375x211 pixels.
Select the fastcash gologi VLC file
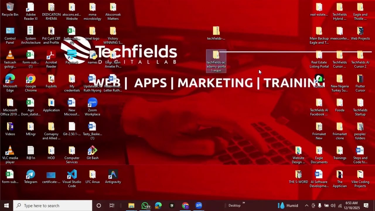pos(10,59)
